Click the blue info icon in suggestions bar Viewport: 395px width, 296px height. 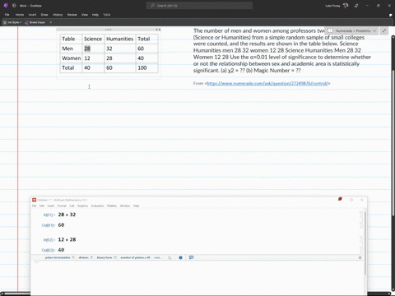(180, 257)
